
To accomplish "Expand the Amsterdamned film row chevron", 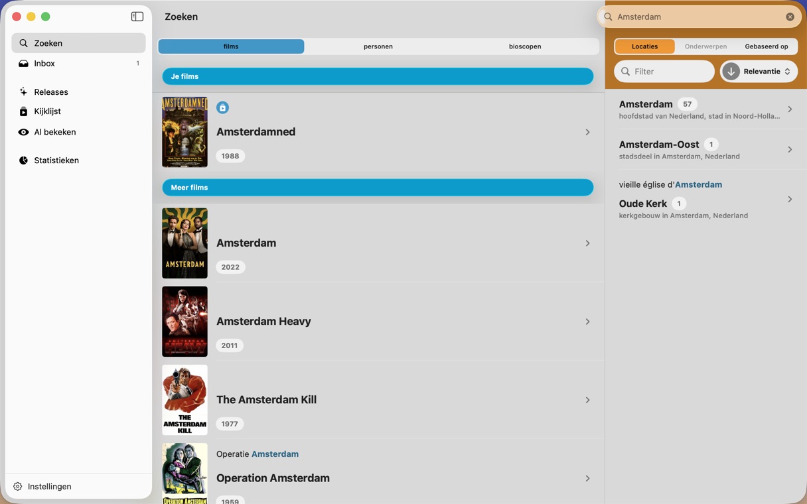I will [587, 133].
